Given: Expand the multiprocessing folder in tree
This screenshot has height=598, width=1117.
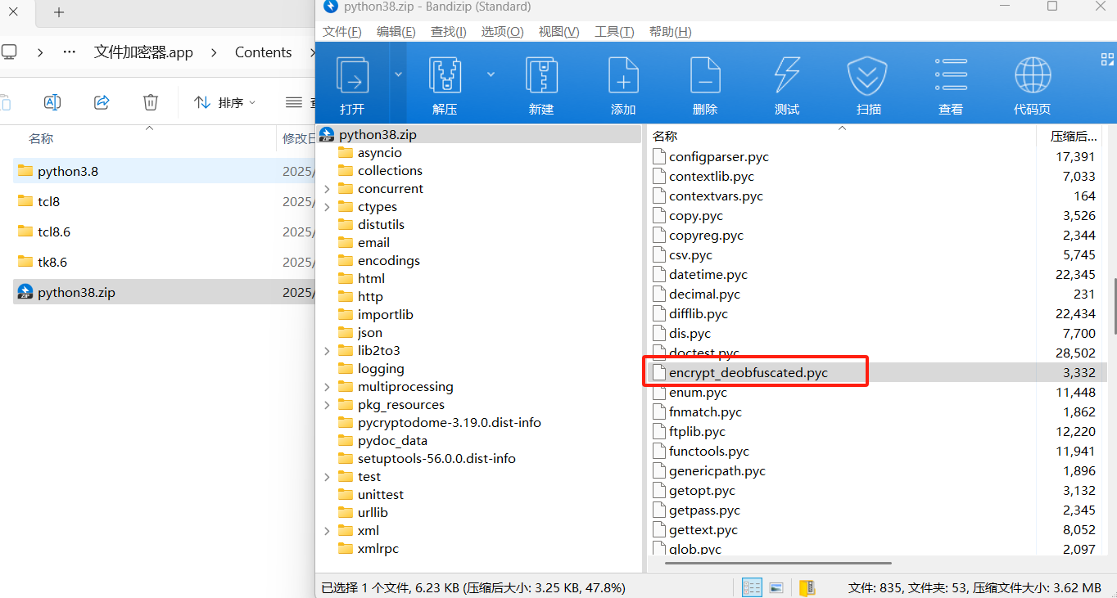Looking at the screenshot, I should 328,387.
